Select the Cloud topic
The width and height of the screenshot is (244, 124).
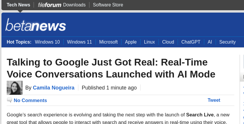click(168, 42)
